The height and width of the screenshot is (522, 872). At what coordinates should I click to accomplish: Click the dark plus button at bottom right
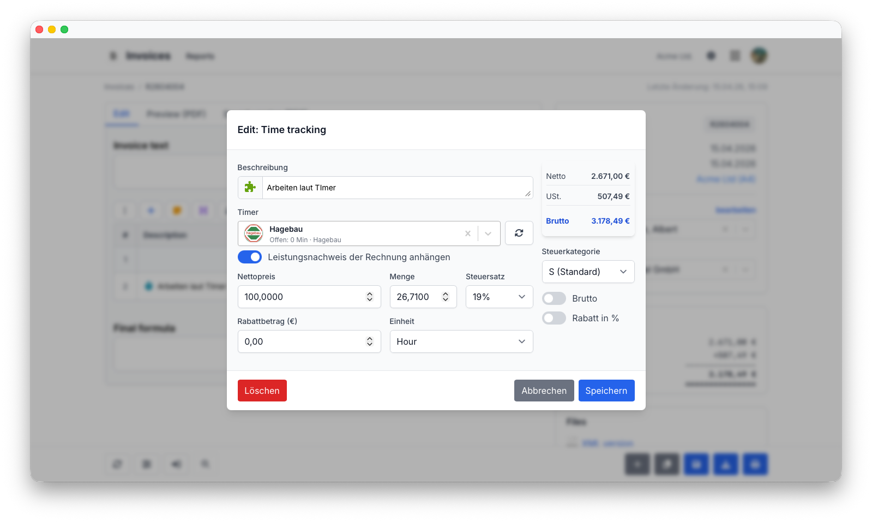pos(638,465)
